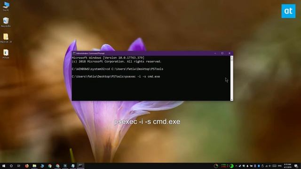Select the PSTools folder on the desktop
301x169 pixels.
(x=6, y=54)
